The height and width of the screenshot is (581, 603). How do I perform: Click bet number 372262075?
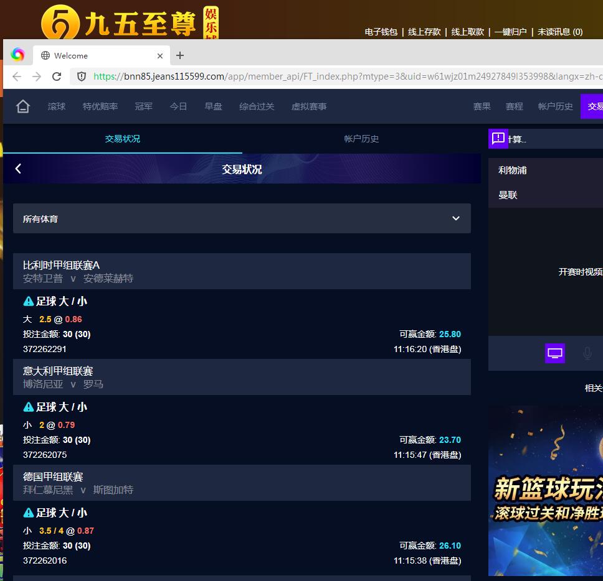coord(45,455)
